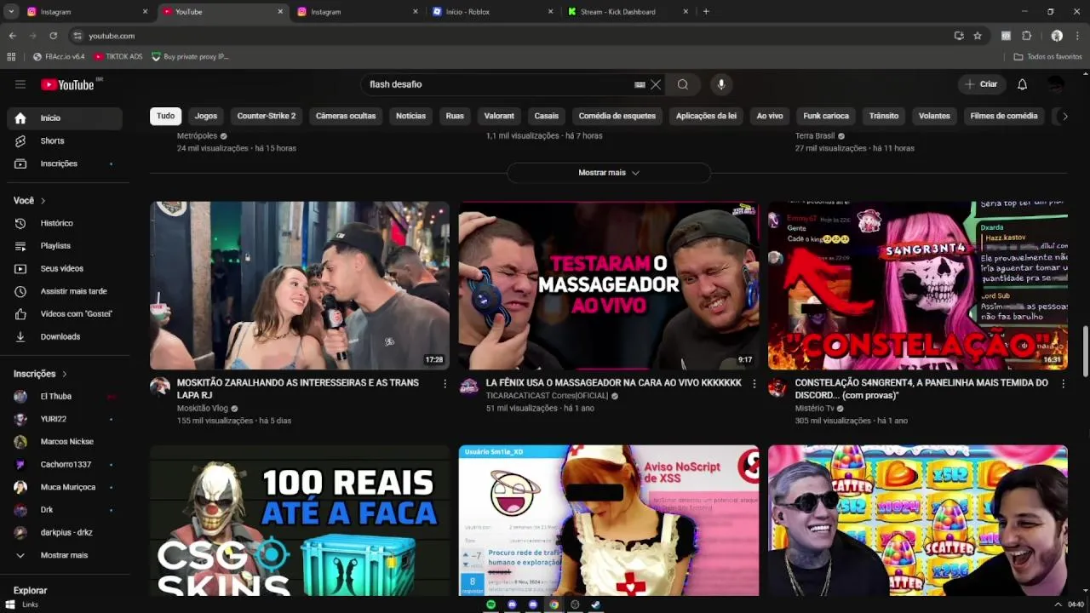
Task: Open the Marcos Nickse subscription channel
Action: point(65,442)
